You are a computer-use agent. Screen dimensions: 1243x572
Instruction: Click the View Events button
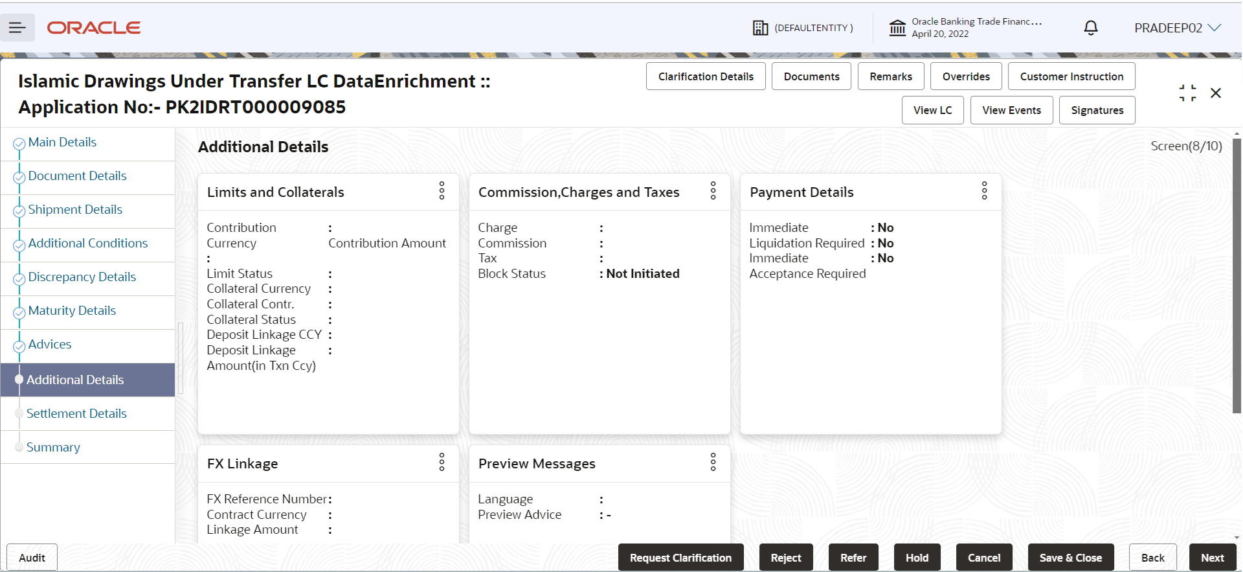click(x=1011, y=110)
